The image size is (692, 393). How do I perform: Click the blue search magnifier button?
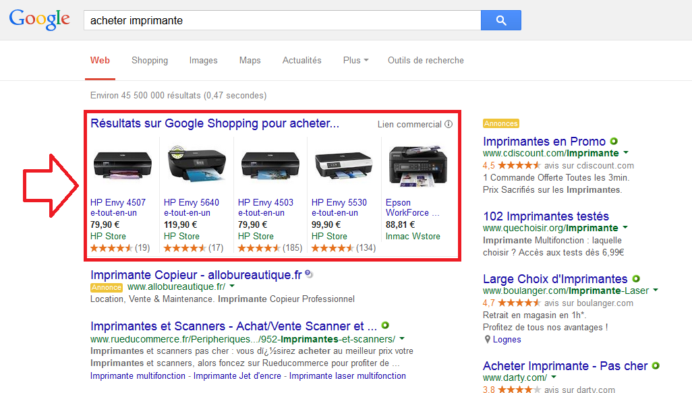[501, 20]
